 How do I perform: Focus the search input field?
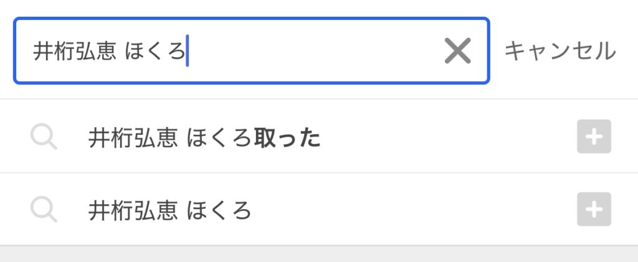tap(252, 51)
